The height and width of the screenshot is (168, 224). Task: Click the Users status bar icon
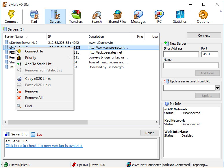click(6, 165)
